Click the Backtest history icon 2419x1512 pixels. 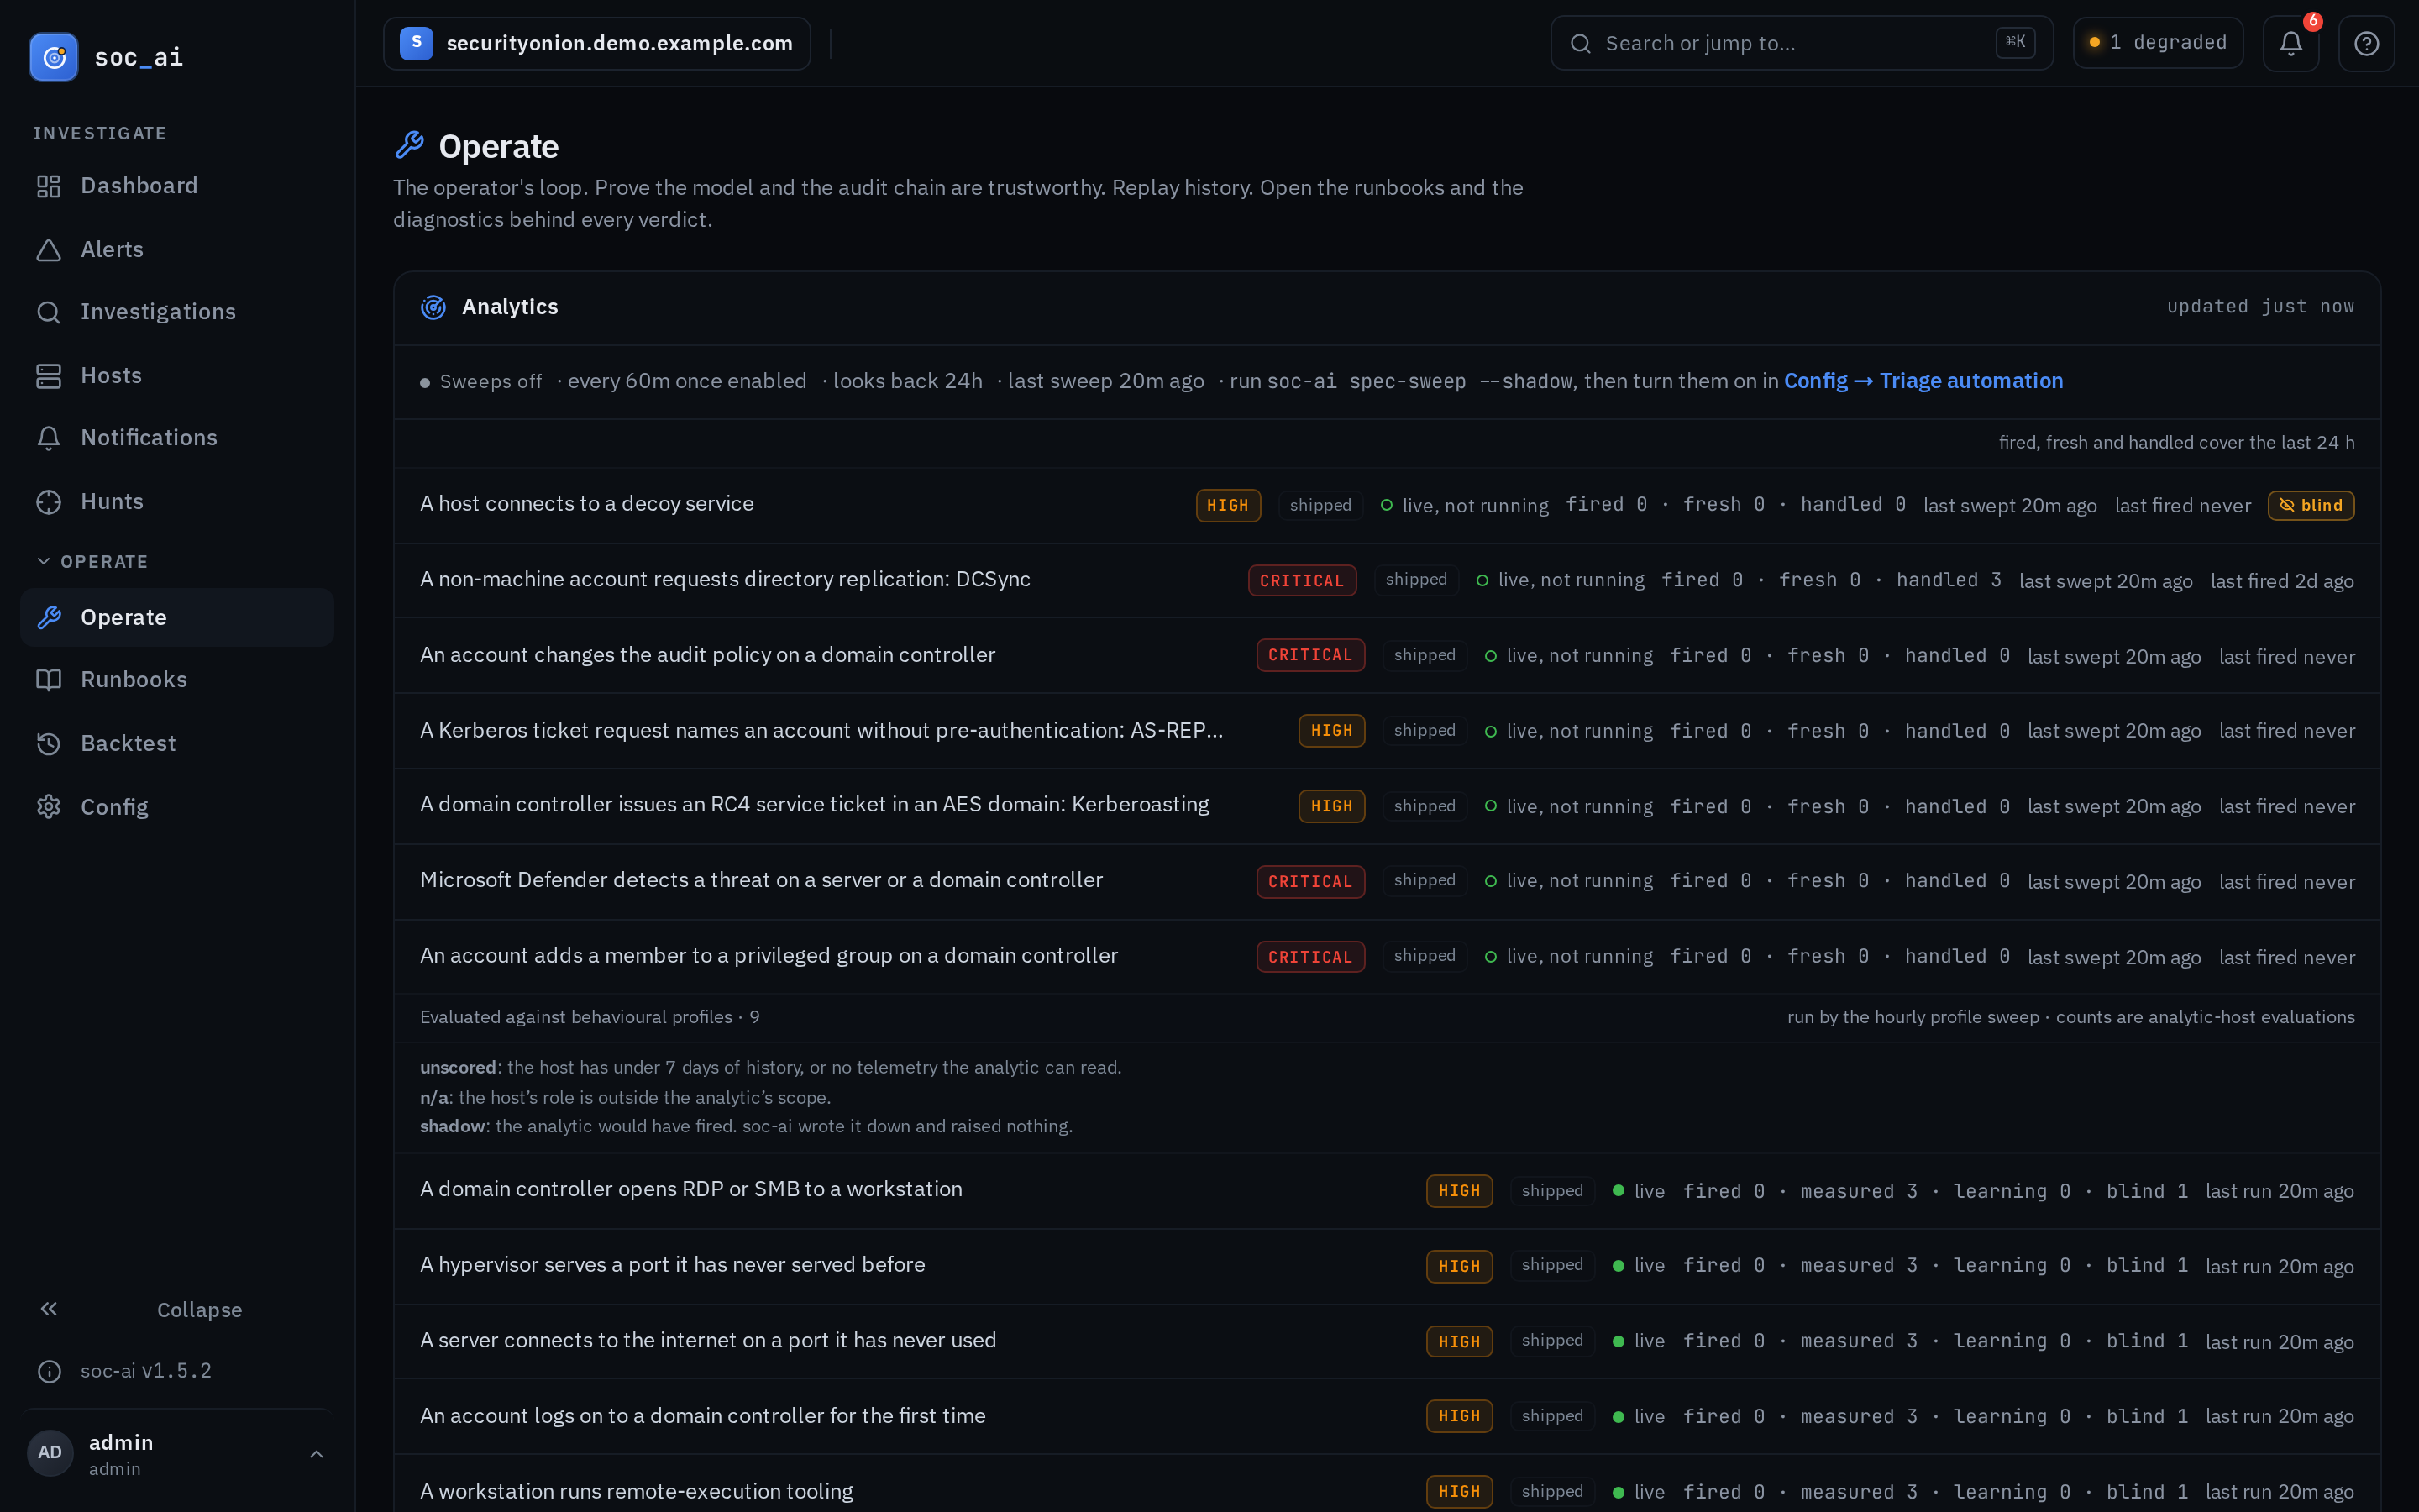coord(49,743)
